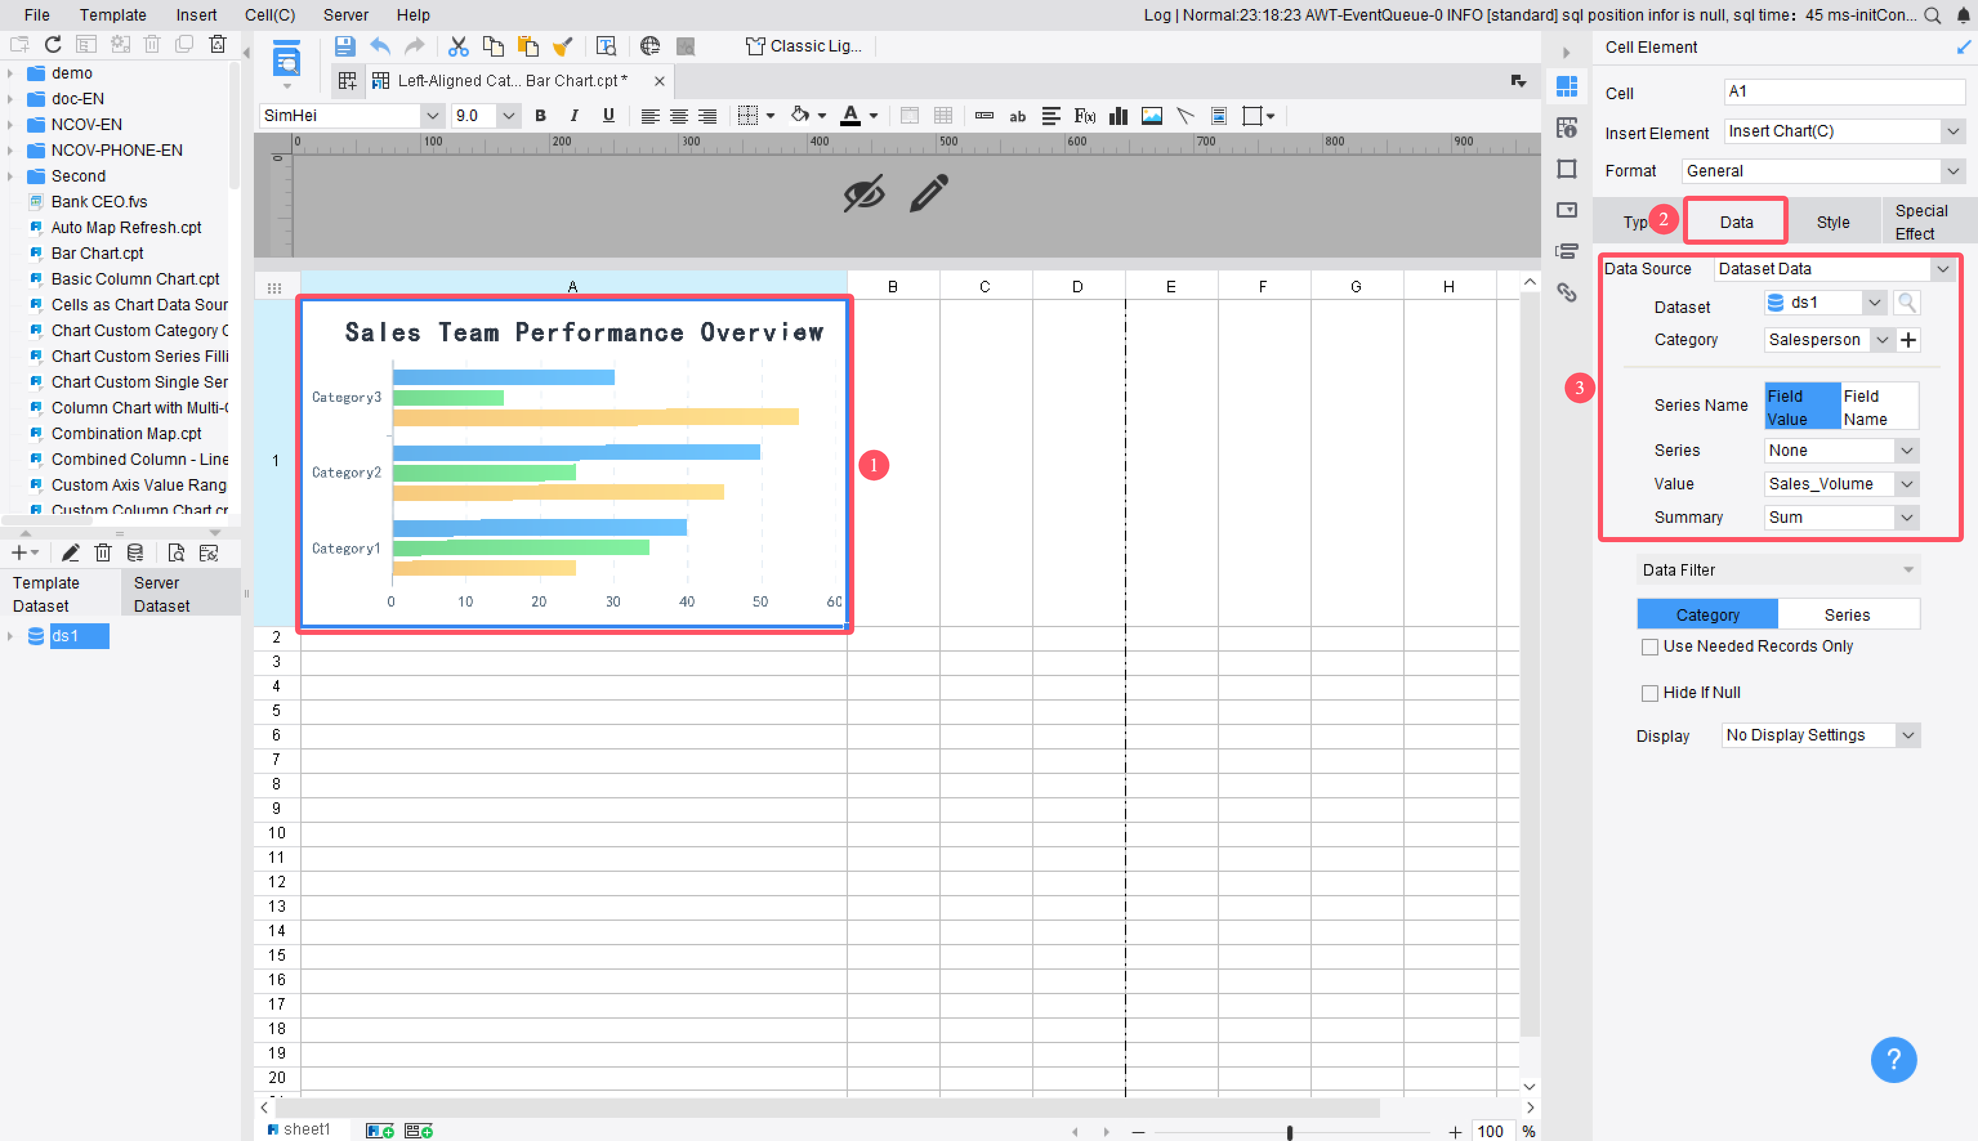Select the Cut scissors icon
Viewport: 1978px width, 1141px height.
pos(458,46)
